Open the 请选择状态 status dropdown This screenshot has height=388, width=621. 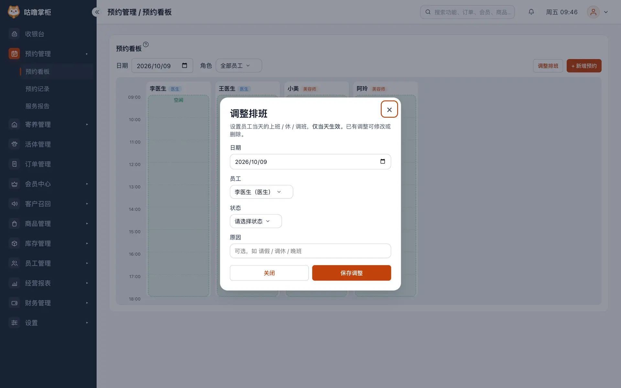(256, 221)
